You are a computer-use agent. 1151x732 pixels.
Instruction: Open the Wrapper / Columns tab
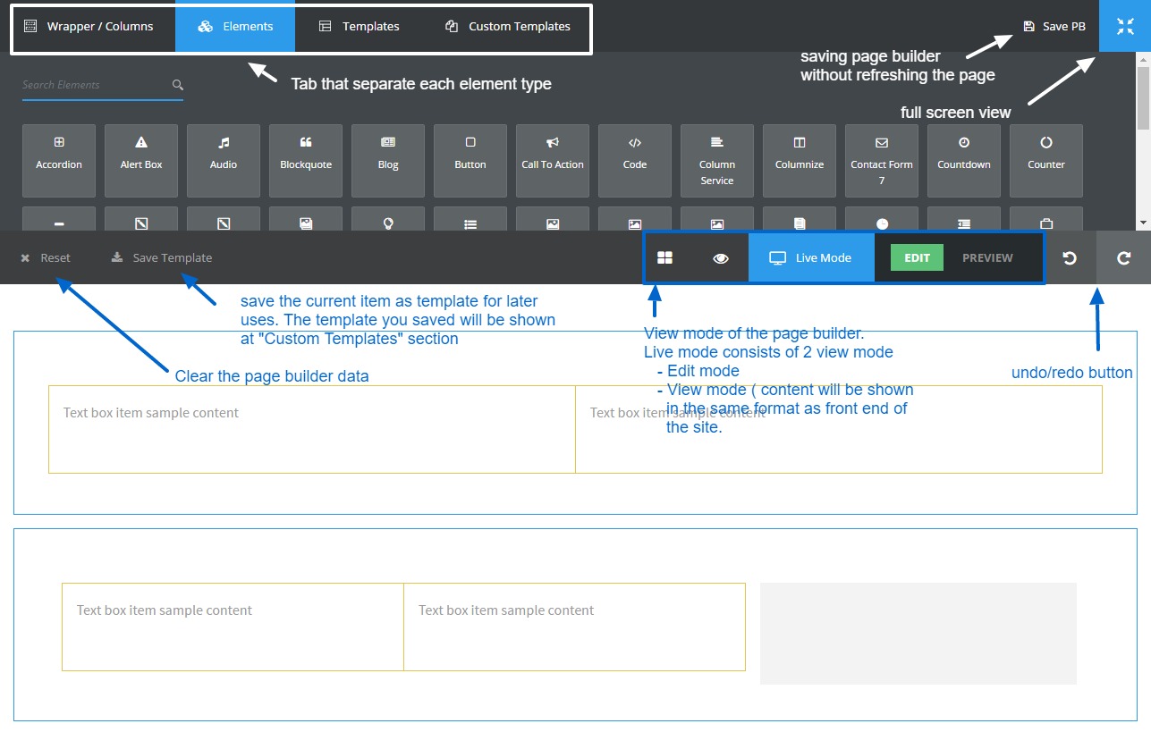pos(89,27)
